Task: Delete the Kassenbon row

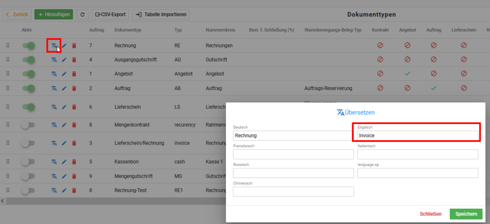Action: pos(74,162)
